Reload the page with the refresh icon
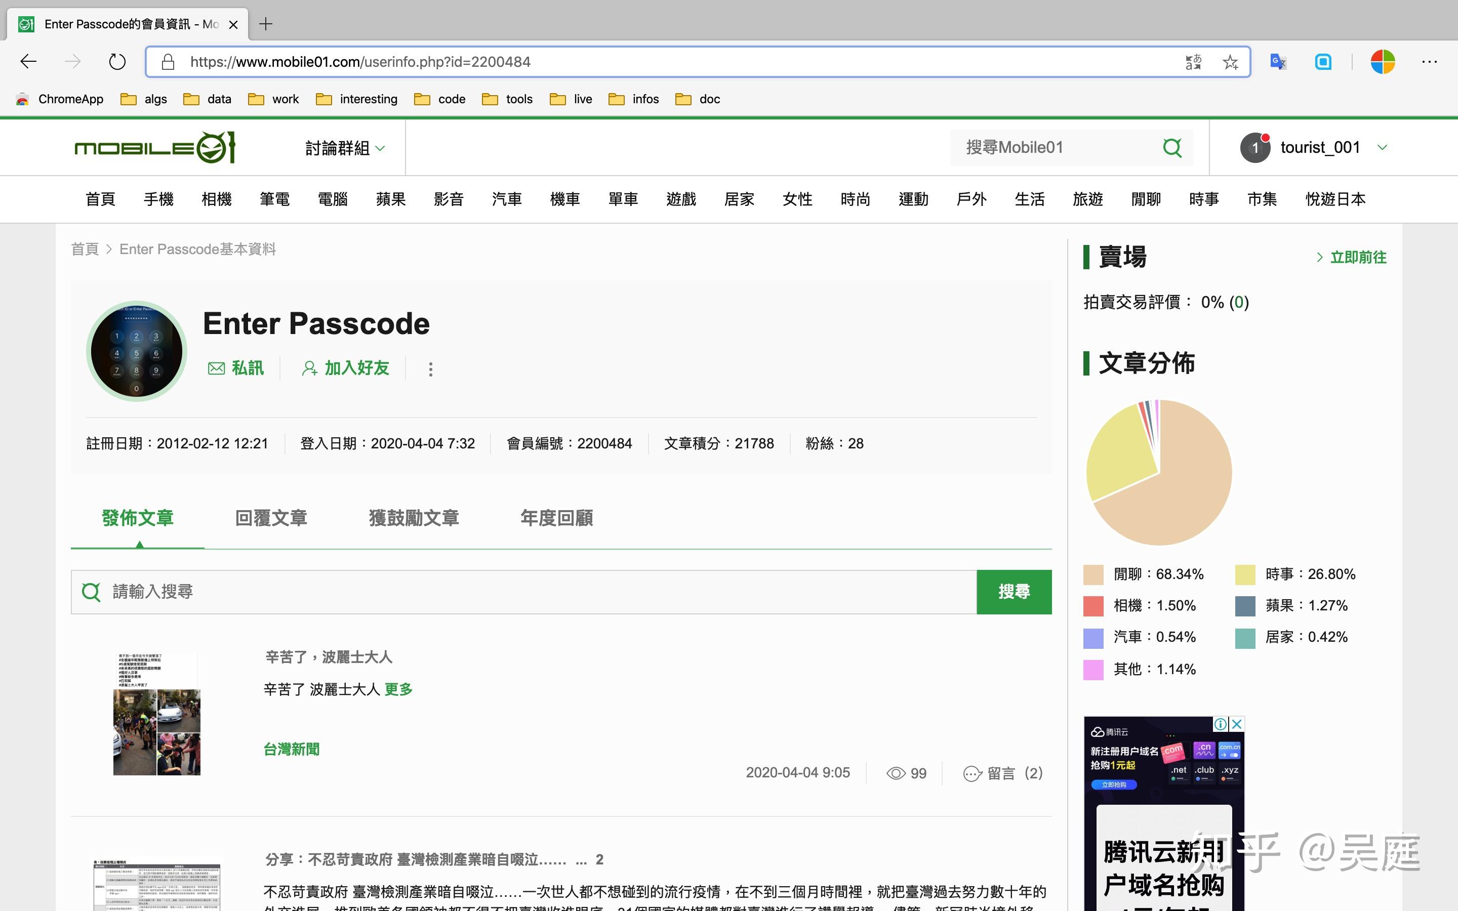1458x911 pixels. [x=117, y=61]
